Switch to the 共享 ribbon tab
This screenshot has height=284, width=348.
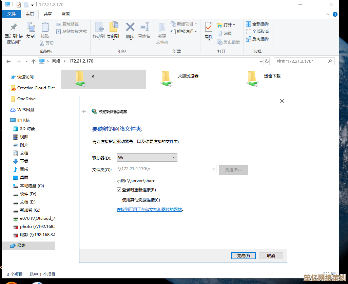click(48, 14)
